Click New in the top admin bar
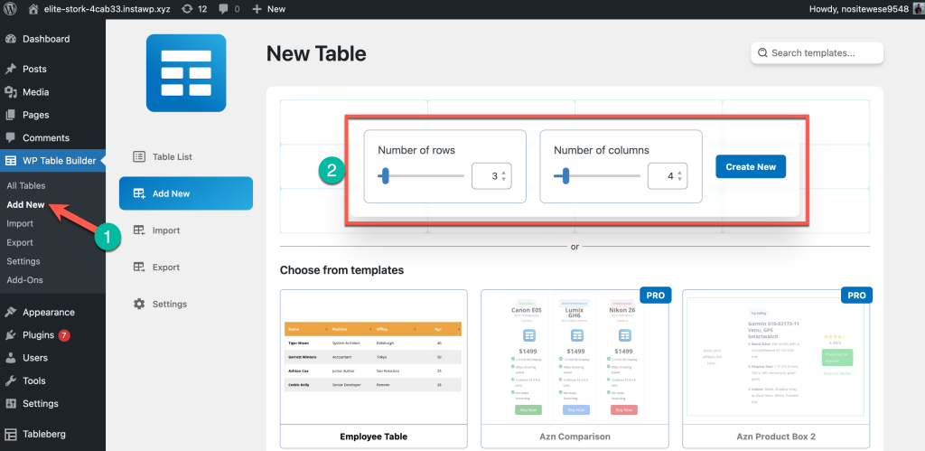The width and height of the screenshot is (925, 451). tap(268, 9)
